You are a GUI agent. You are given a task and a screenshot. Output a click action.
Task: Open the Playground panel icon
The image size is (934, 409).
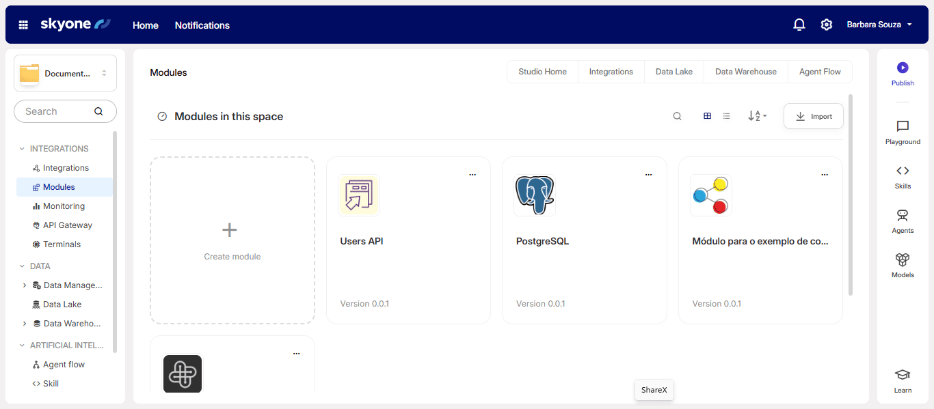tap(903, 126)
